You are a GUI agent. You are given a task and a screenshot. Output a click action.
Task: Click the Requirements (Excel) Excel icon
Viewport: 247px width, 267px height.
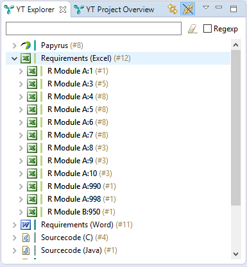26,58
